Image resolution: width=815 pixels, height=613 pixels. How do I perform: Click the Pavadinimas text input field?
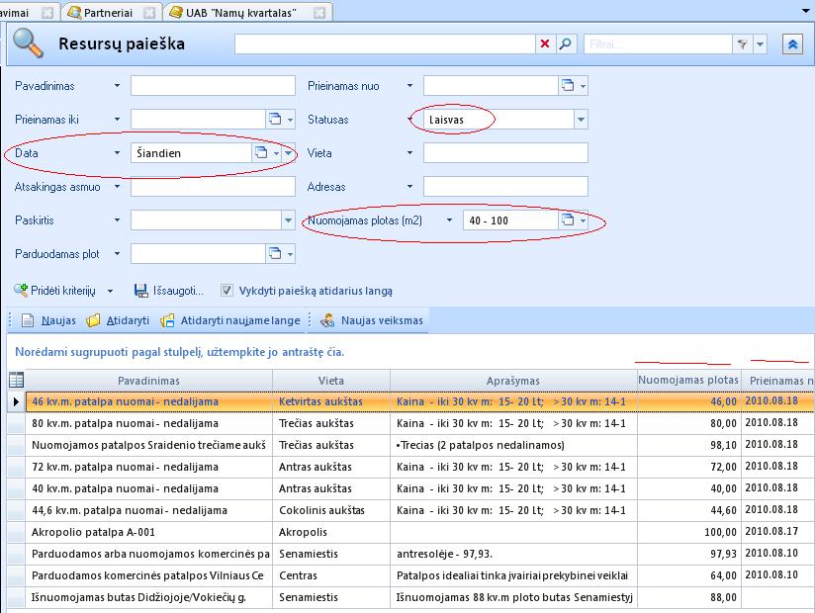[213, 86]
